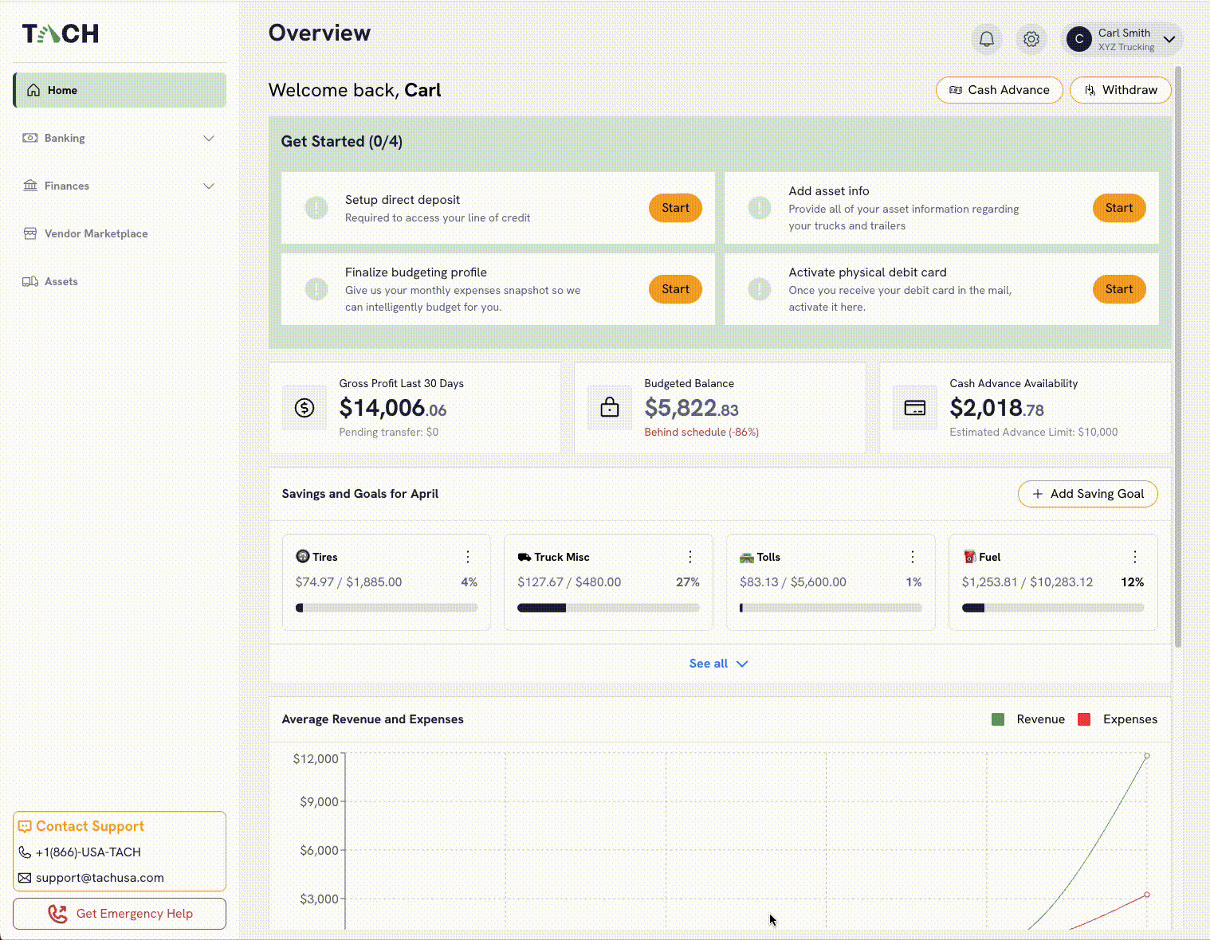Click Pending transfer: $0 text

(389, 432)
